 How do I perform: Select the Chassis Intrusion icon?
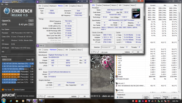pyautogui.click(x=117, y=79)
